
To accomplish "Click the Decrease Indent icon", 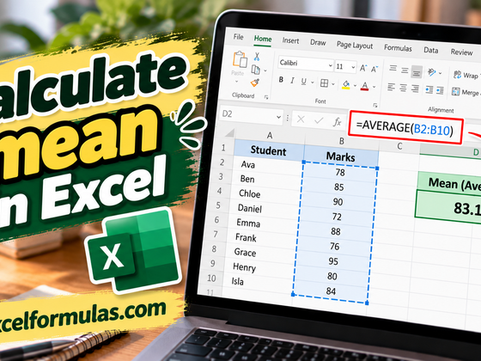I will tap(429, 89).
